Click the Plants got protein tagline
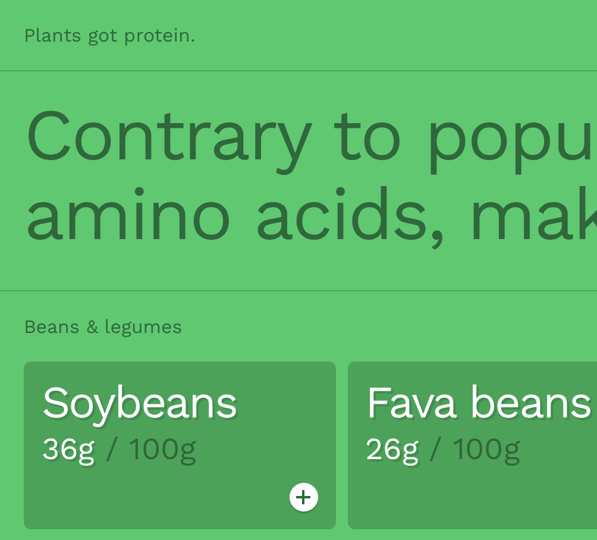Viewport: 597px width, 540px height. click(x=109, y=36)
